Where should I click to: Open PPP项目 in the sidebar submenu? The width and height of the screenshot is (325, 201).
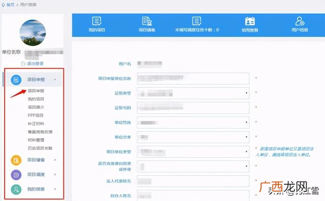coord(36,115)
